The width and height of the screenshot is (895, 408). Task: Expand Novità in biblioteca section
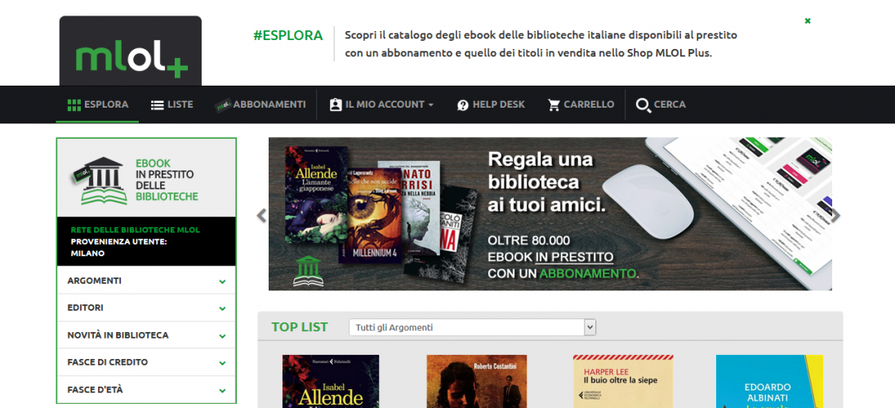pyautogui.click(x=146, y=335)
